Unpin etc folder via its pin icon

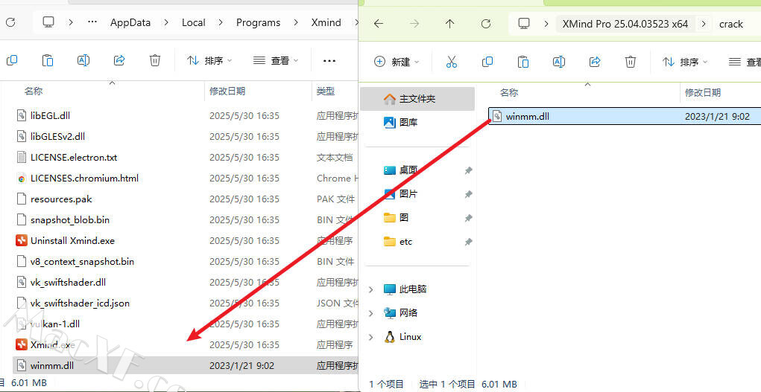coord(468,242)
